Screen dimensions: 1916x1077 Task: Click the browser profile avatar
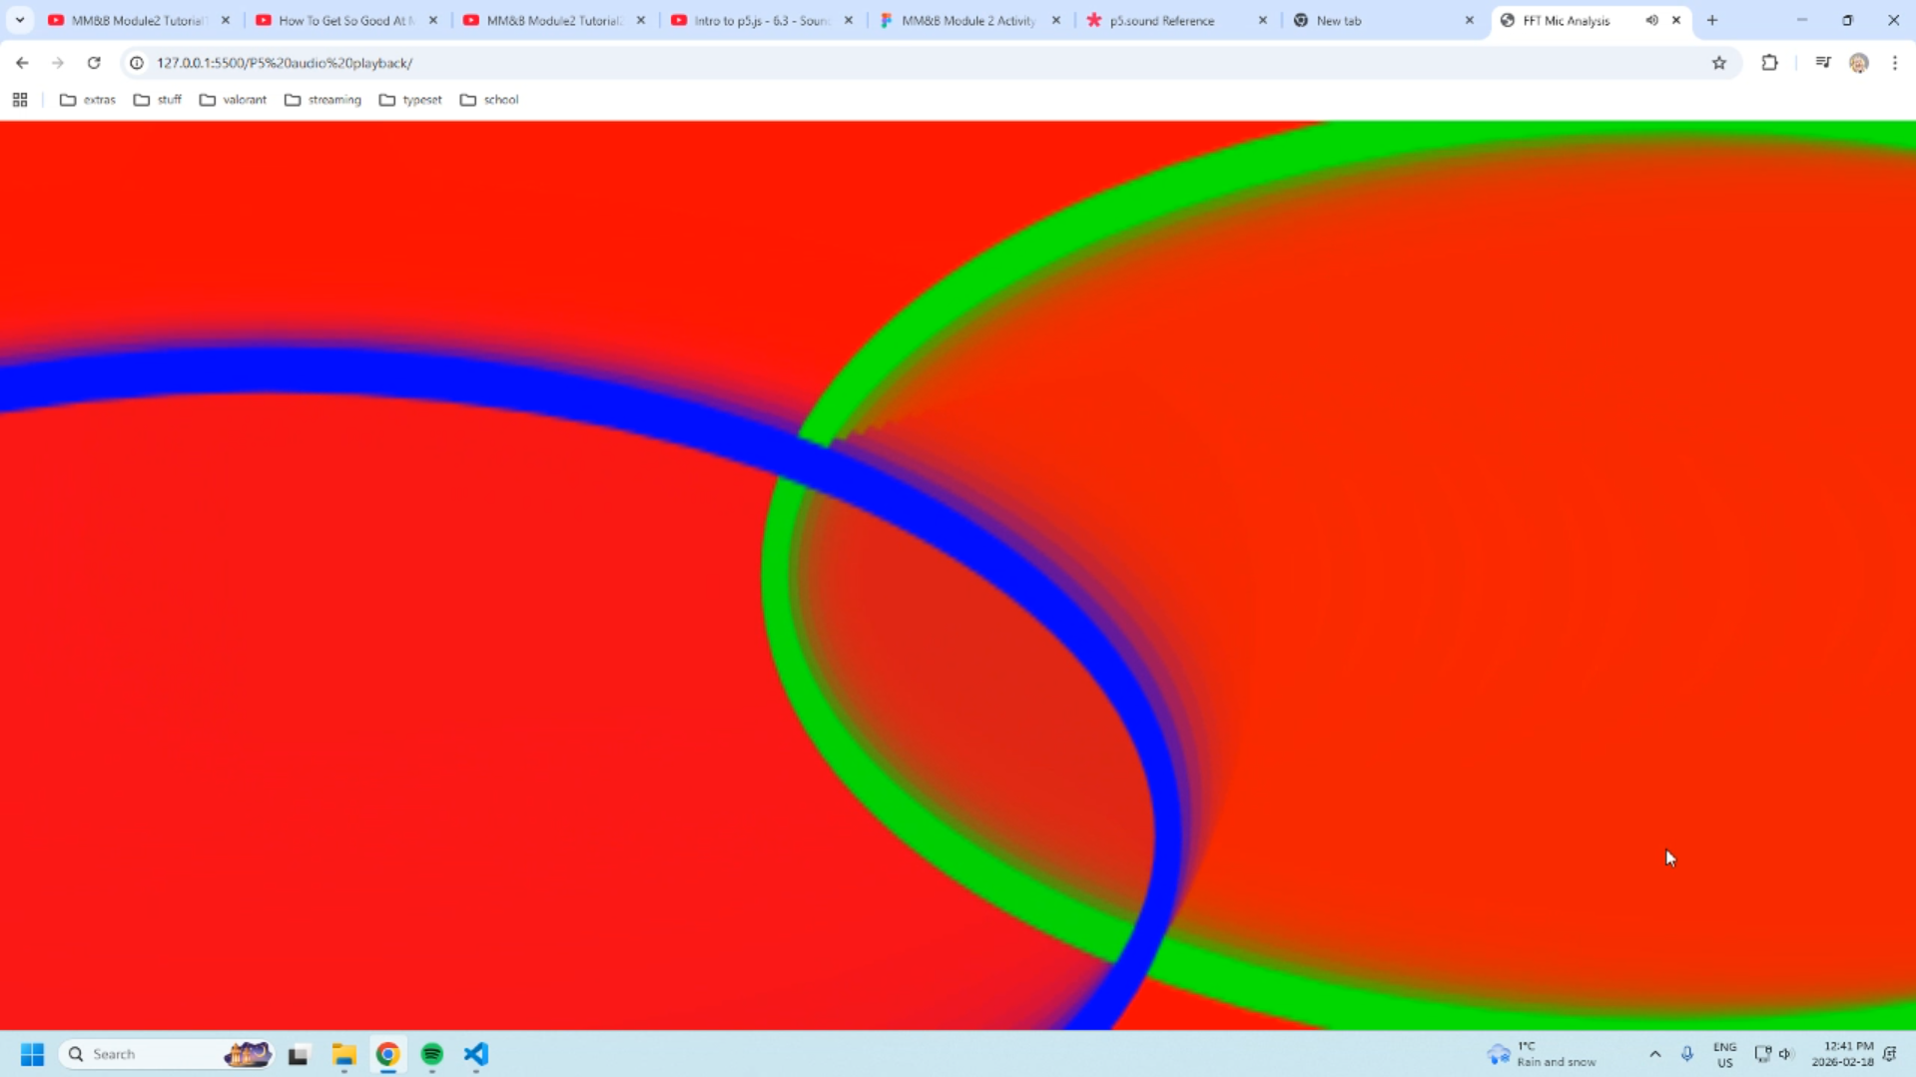pos(1858,62)
